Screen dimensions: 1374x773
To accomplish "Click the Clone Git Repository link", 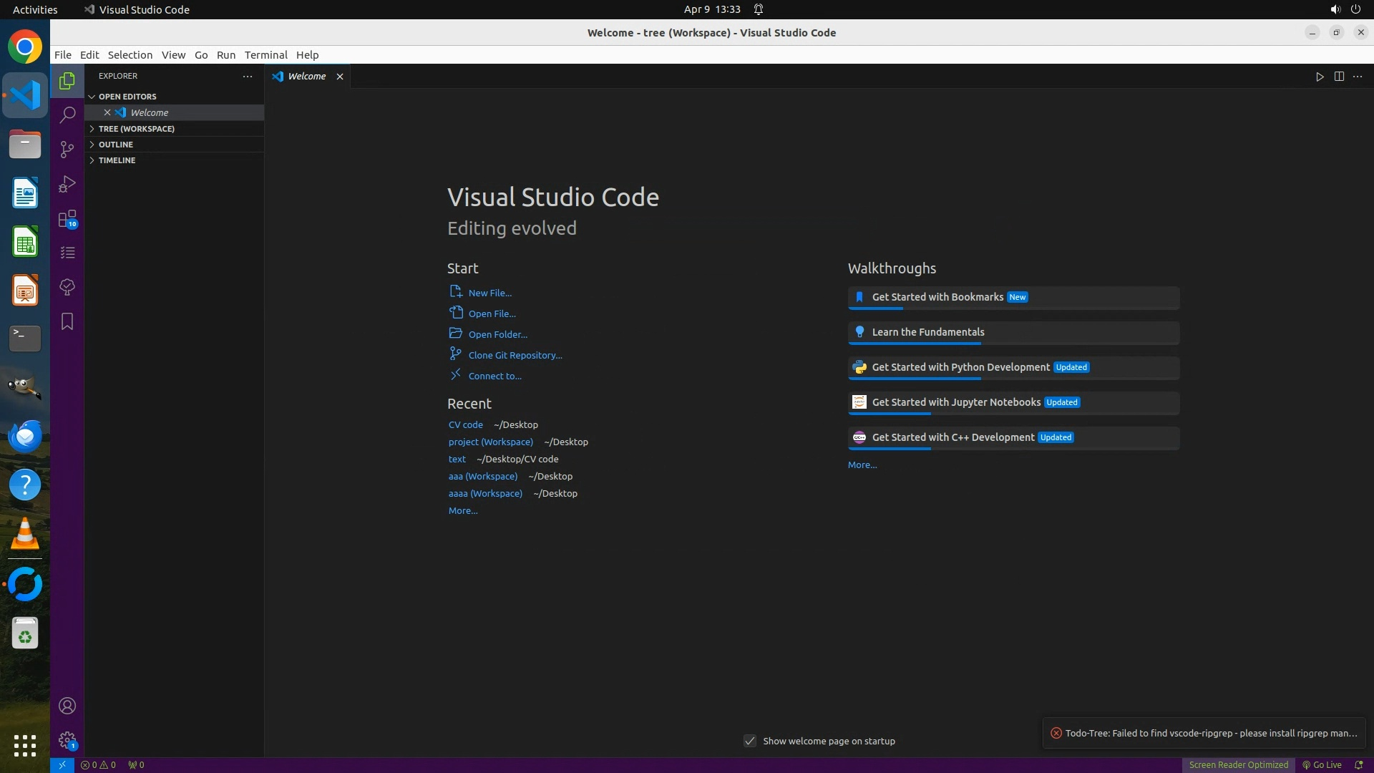I will (515, 355).
